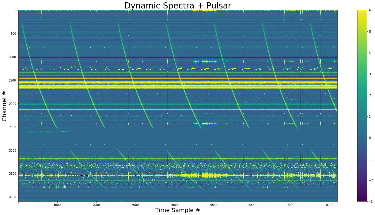Click the 'Time Sample #' x-axis label
The width and height of the screenshot is (375, 215).
(x=178, y=210)
